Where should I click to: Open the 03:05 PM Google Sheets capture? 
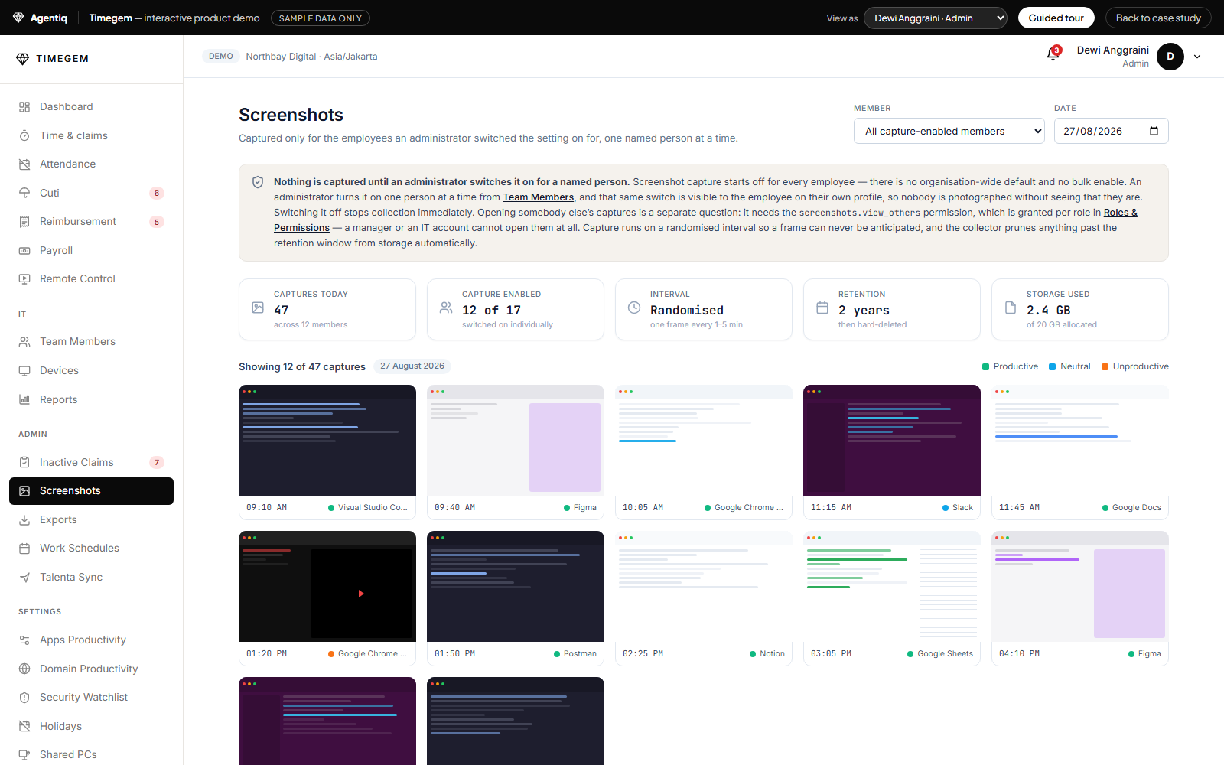[x=892, y=598]
